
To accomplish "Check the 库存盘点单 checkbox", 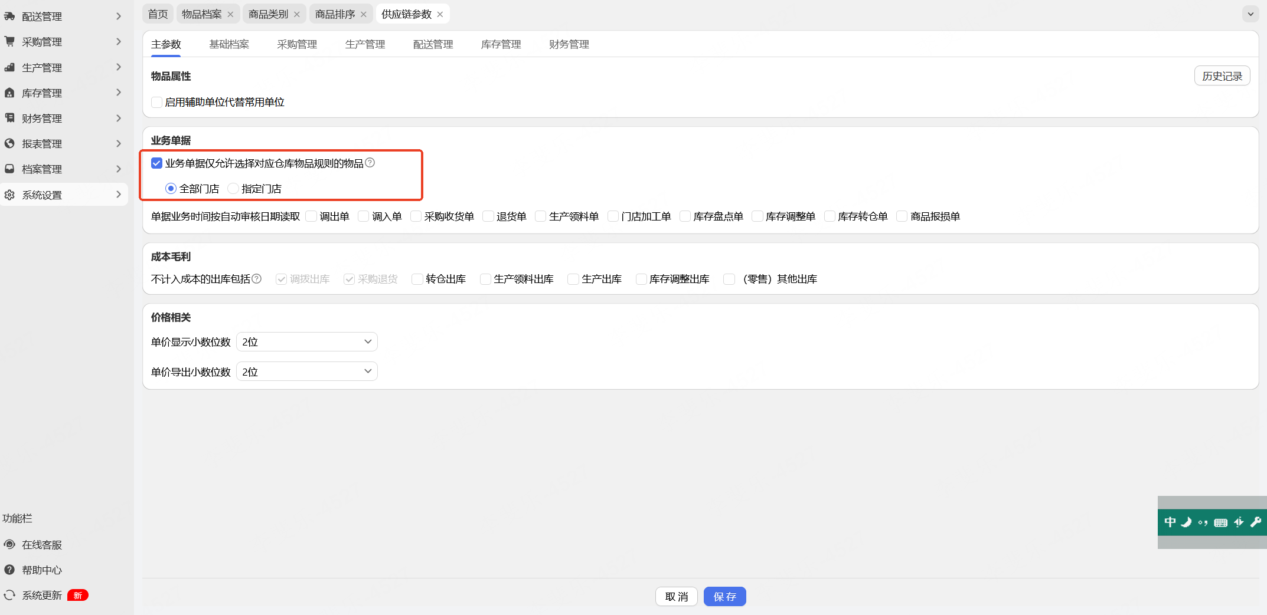I will point(685,216).
